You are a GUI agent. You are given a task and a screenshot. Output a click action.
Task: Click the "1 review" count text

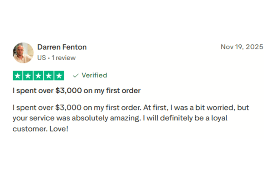point(64,58)
